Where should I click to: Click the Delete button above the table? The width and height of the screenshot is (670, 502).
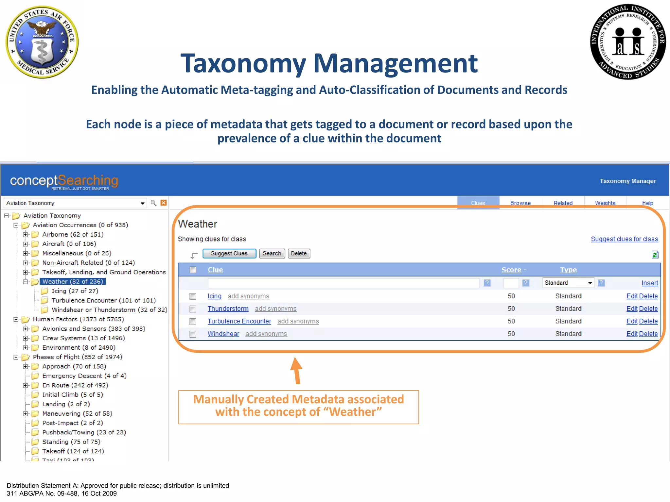(x=299, y=253)
